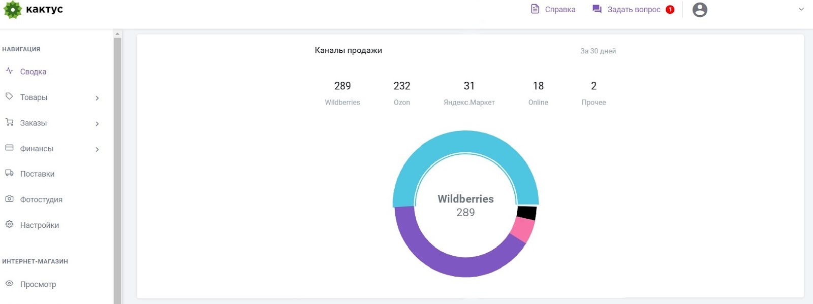Click the Кактус cactus logo icon

click(13, 10)
